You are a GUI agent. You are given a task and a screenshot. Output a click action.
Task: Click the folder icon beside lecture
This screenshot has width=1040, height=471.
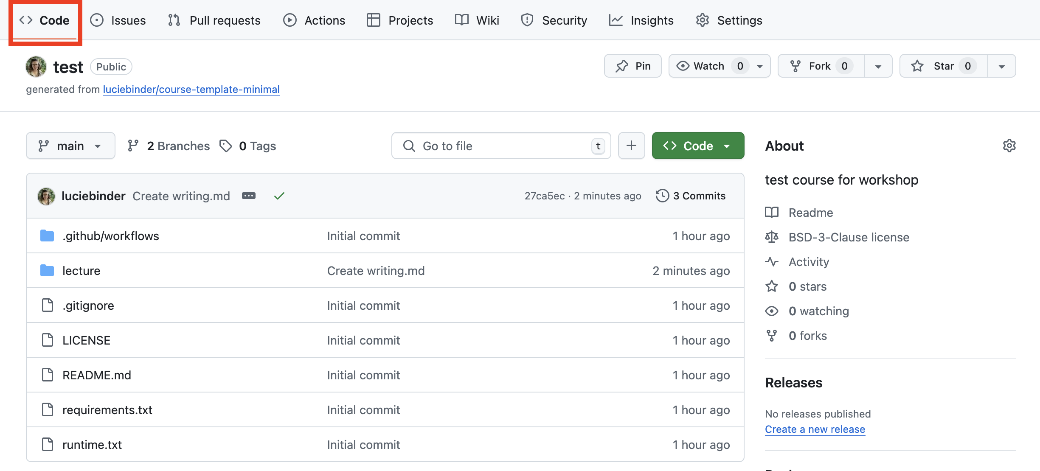point(47,270)
